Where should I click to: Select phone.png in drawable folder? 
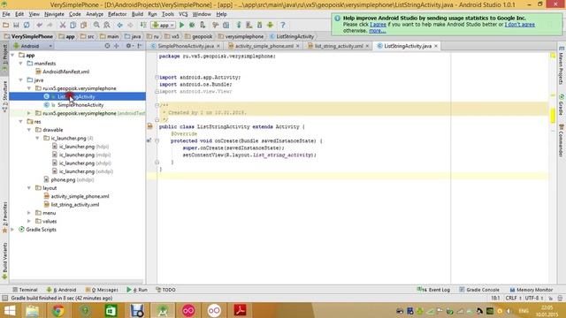[x=63, y=179]
